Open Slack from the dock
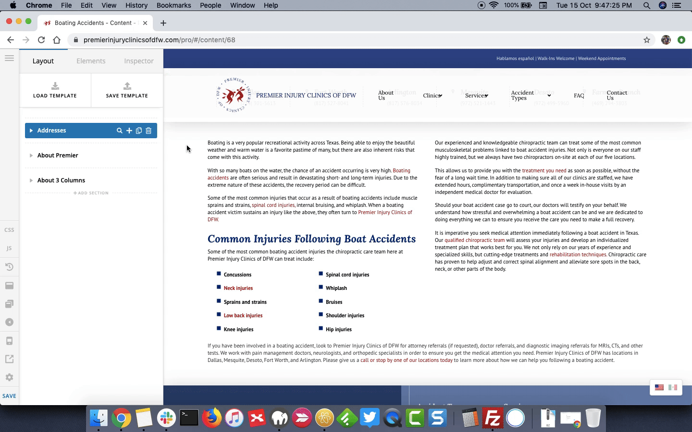Screen dimensions: 692x432 coord(166,418)
